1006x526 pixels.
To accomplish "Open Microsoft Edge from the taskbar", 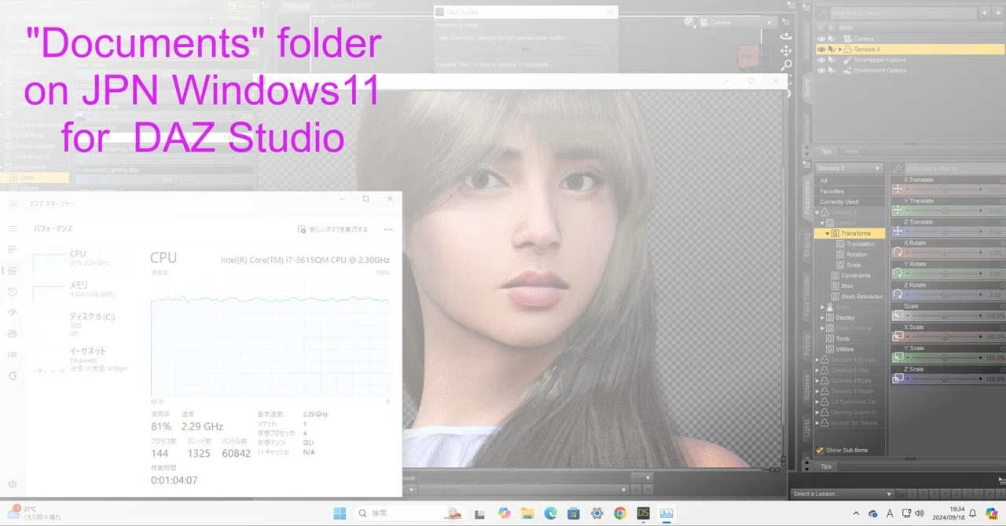I will coord(550,513).
